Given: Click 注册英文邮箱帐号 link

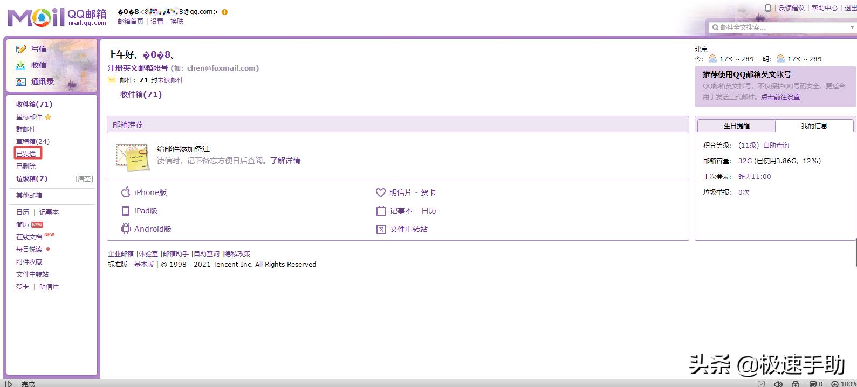Looking at the screenshot, I should 138,68.
